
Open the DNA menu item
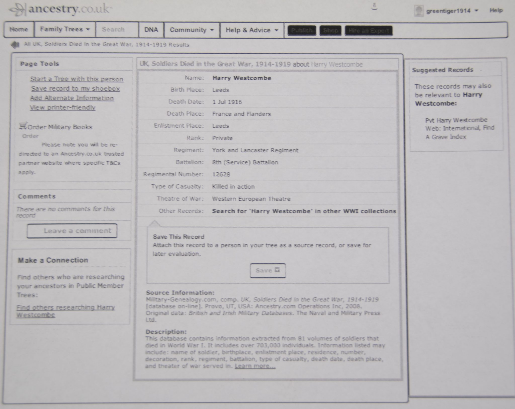pos(151,30)
